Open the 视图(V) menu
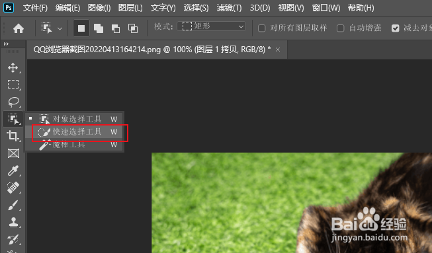 (x=291, y=8)
